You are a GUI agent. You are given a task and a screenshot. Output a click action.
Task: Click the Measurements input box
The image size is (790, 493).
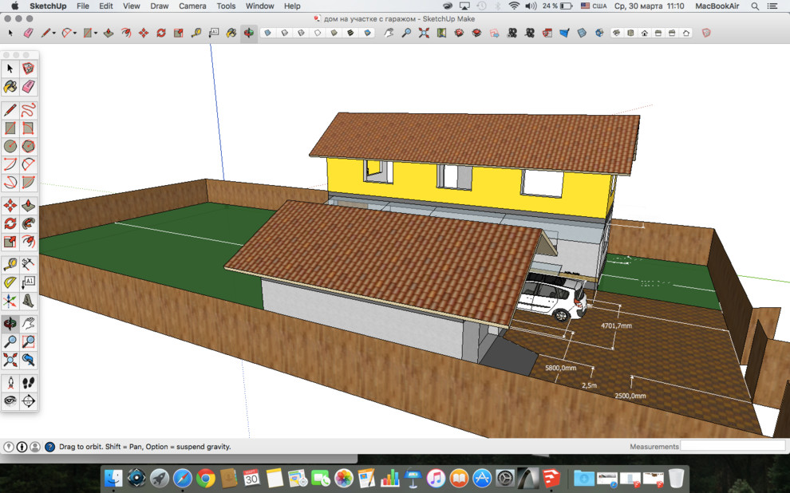(x=732, y=446)
